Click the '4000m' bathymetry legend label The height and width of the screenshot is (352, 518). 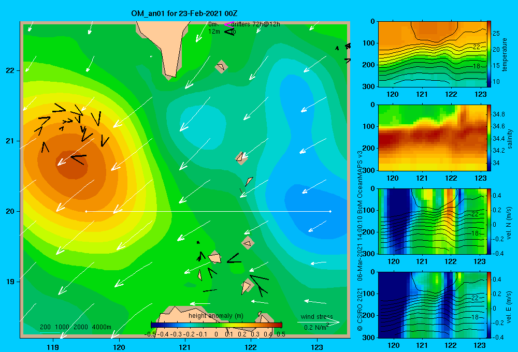pyautogui.click(x=102, y=327)
